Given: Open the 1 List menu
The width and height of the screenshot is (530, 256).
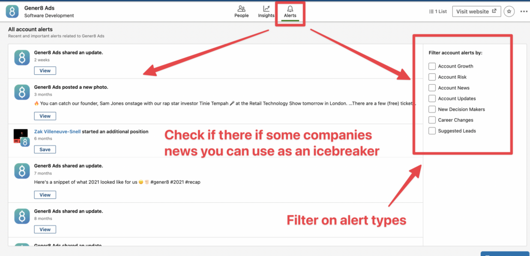Looking at the screenshot, I should click(438, 11).
